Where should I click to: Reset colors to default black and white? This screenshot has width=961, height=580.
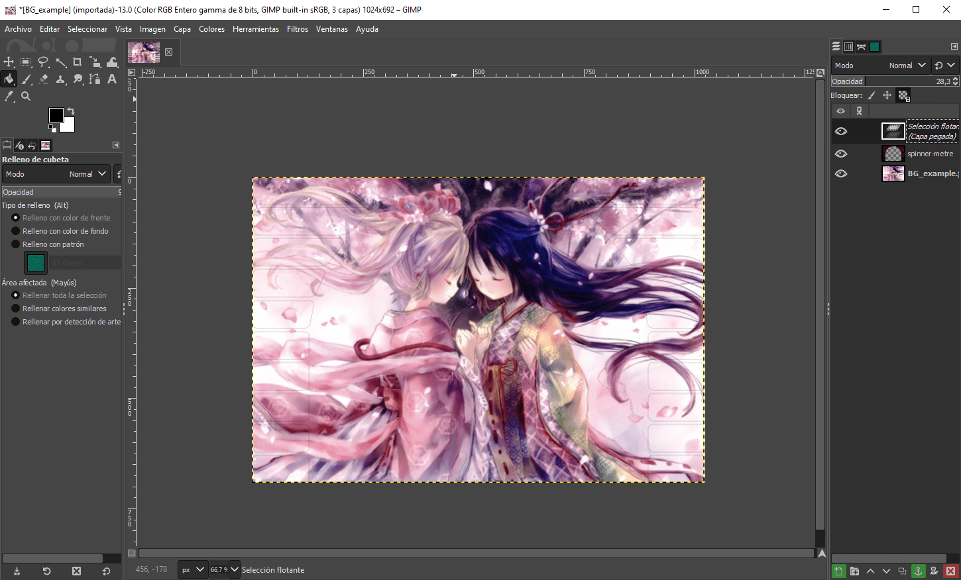click(52, 128)
